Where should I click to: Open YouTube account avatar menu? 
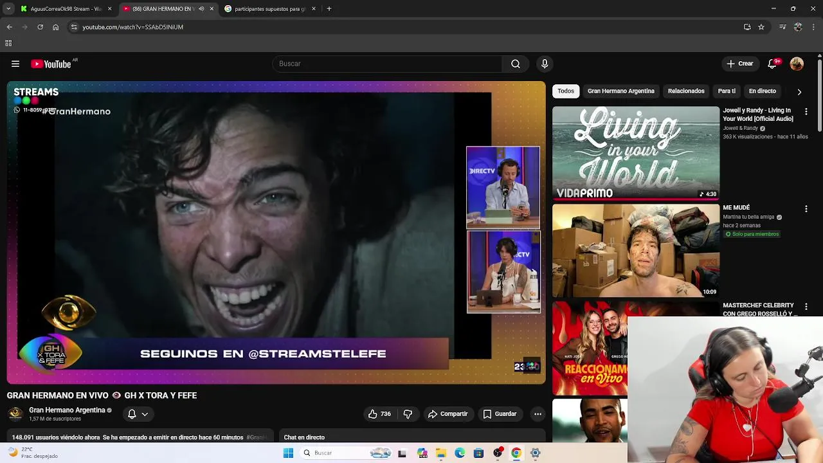click(797, 64)
